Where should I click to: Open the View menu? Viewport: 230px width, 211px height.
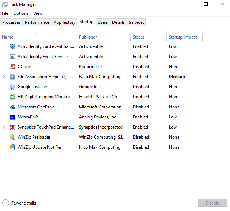[38, 13]
